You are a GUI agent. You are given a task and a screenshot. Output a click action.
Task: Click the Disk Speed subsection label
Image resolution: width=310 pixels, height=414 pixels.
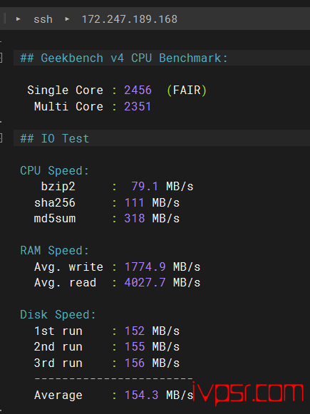[58, 315]
